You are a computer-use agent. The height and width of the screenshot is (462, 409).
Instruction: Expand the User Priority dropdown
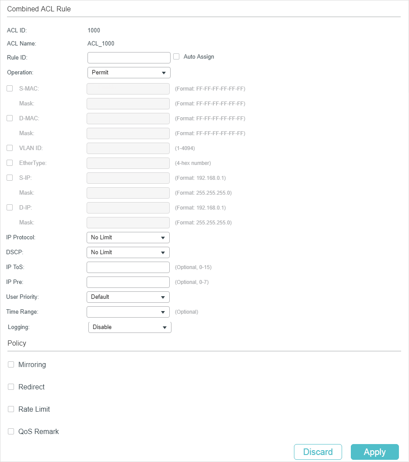(x=128, y=297)
